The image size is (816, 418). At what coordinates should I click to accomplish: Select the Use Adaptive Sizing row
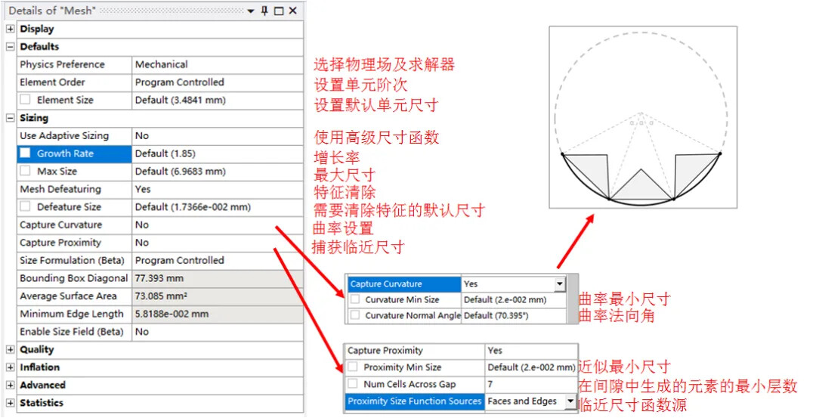click(x=74, y=136)
